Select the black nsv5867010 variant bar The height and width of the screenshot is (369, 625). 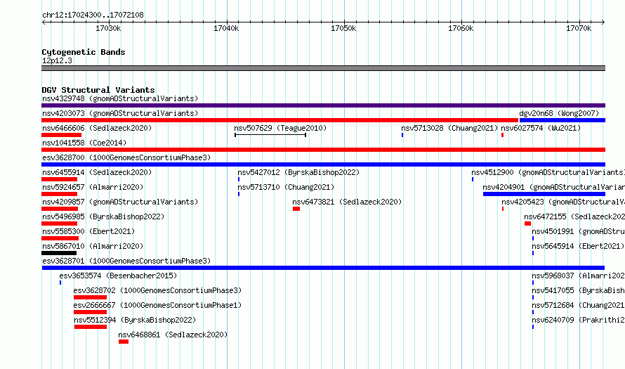tap(59, 253)
